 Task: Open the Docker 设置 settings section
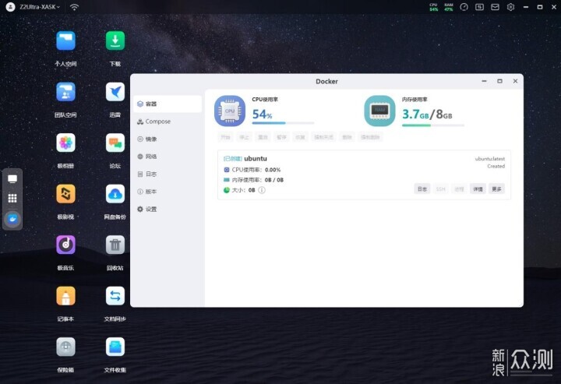[168, 210]
